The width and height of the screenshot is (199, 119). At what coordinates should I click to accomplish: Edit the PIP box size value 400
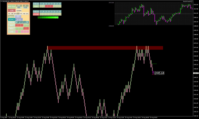[x=19, y=8]
